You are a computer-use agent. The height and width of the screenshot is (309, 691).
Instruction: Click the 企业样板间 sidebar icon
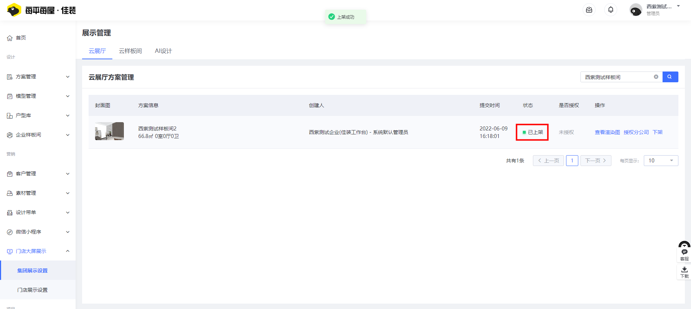[10, 135]
